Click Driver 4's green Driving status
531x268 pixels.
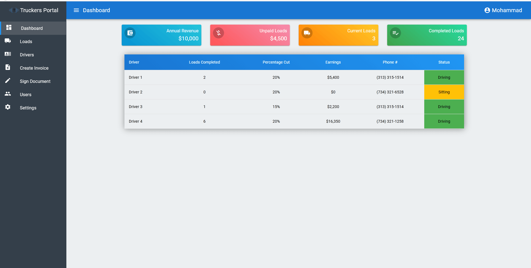[444, 121]
